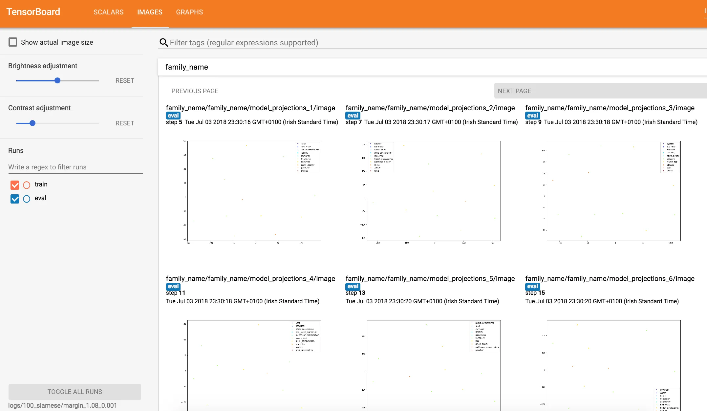The height and width of the screenshot is (411, 707).
Task: Click the TOGGLE ALL RUNS button
Action: click(x=75, y=392)
